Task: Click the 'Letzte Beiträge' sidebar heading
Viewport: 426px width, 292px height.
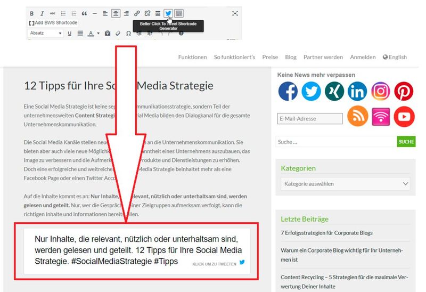Action: pos(305,219)
